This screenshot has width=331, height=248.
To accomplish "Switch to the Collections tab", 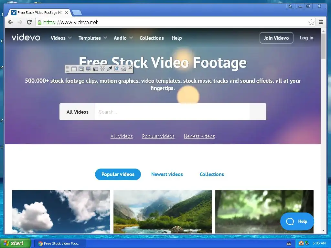I will click(212, 174).
